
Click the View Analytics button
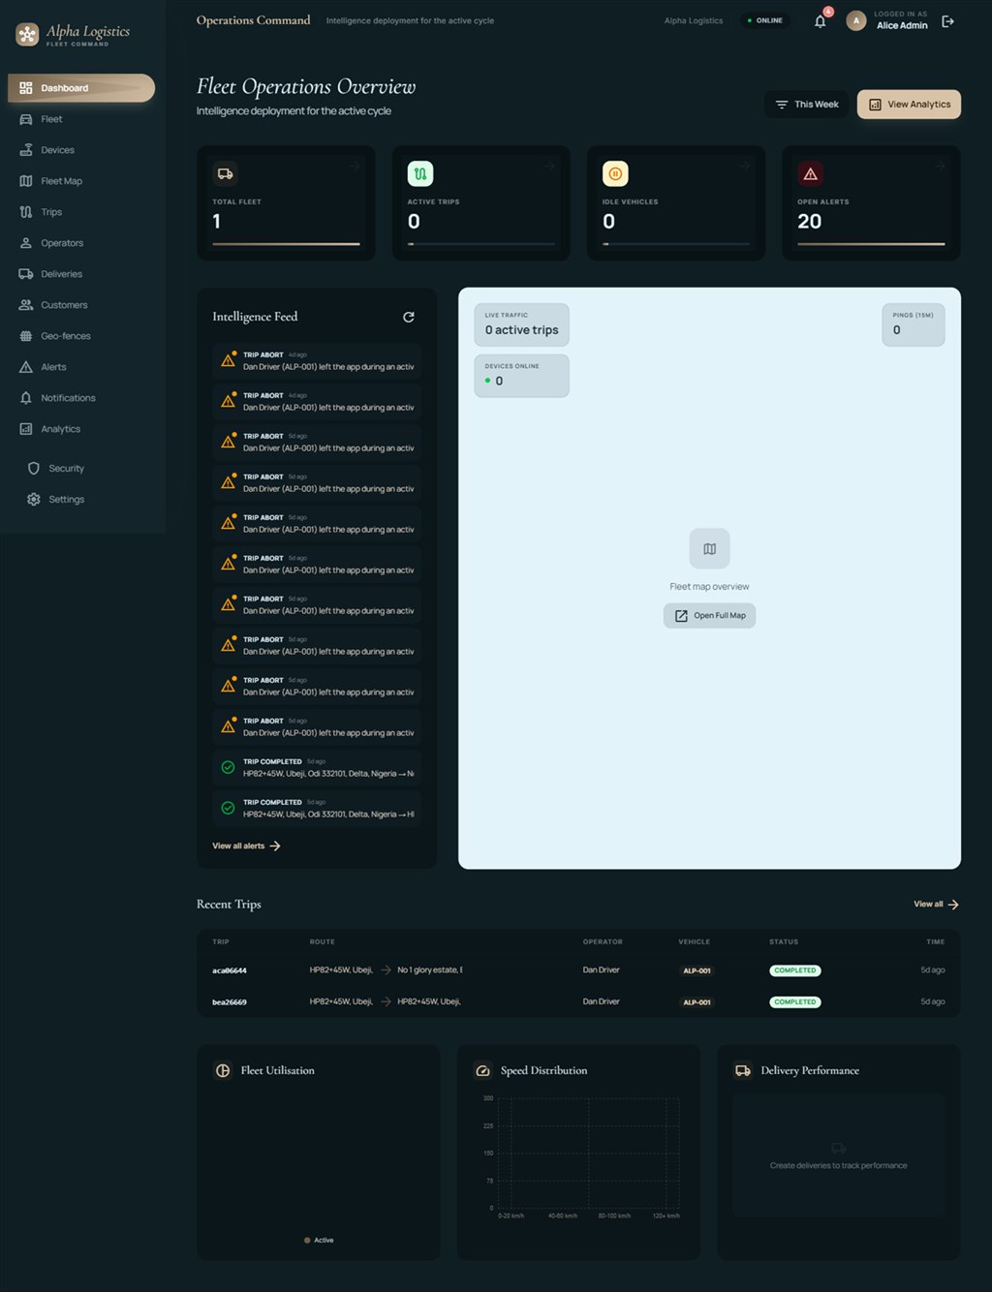(x=909, y=105)
